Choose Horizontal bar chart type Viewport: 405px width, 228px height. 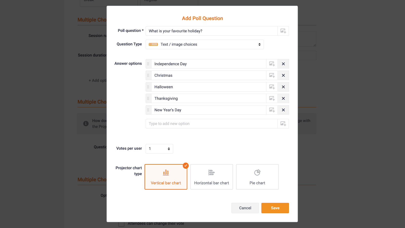click(211, 177)
